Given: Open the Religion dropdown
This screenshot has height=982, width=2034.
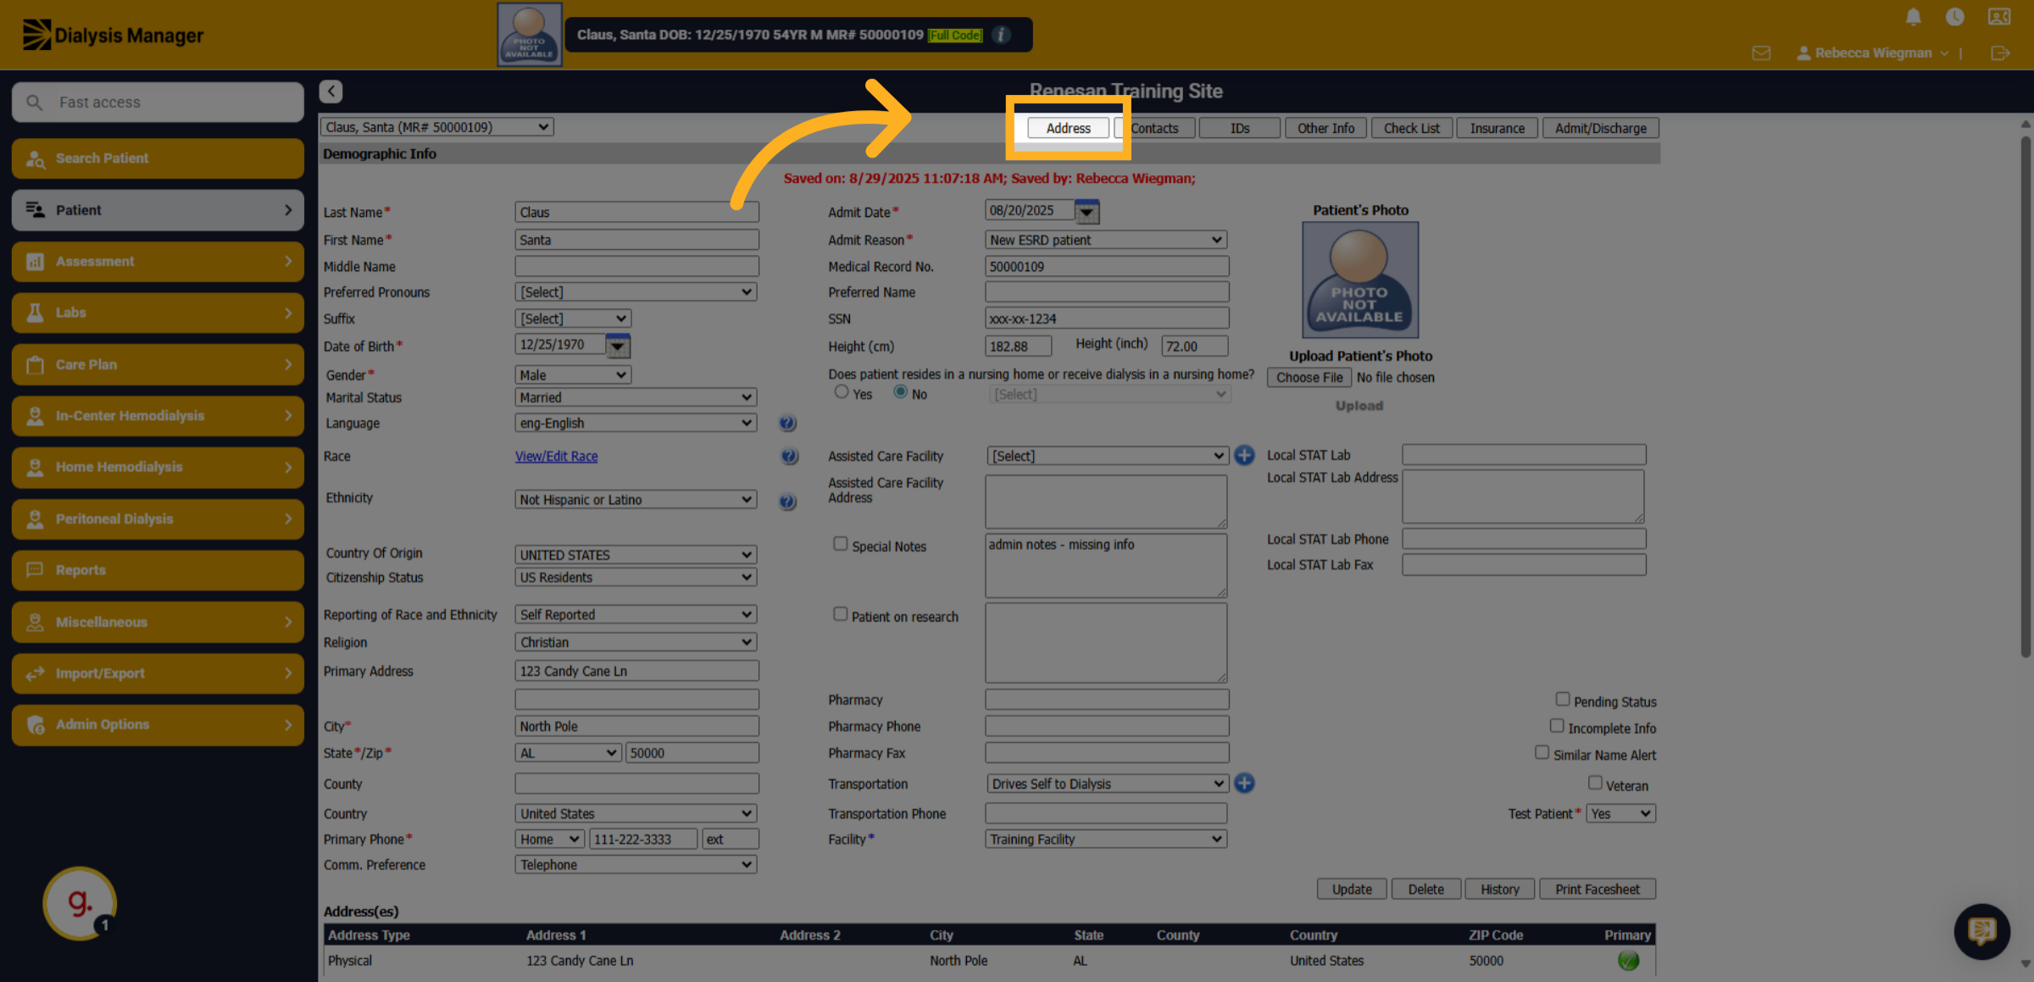Looking at the screenshot, I should 636,642.
